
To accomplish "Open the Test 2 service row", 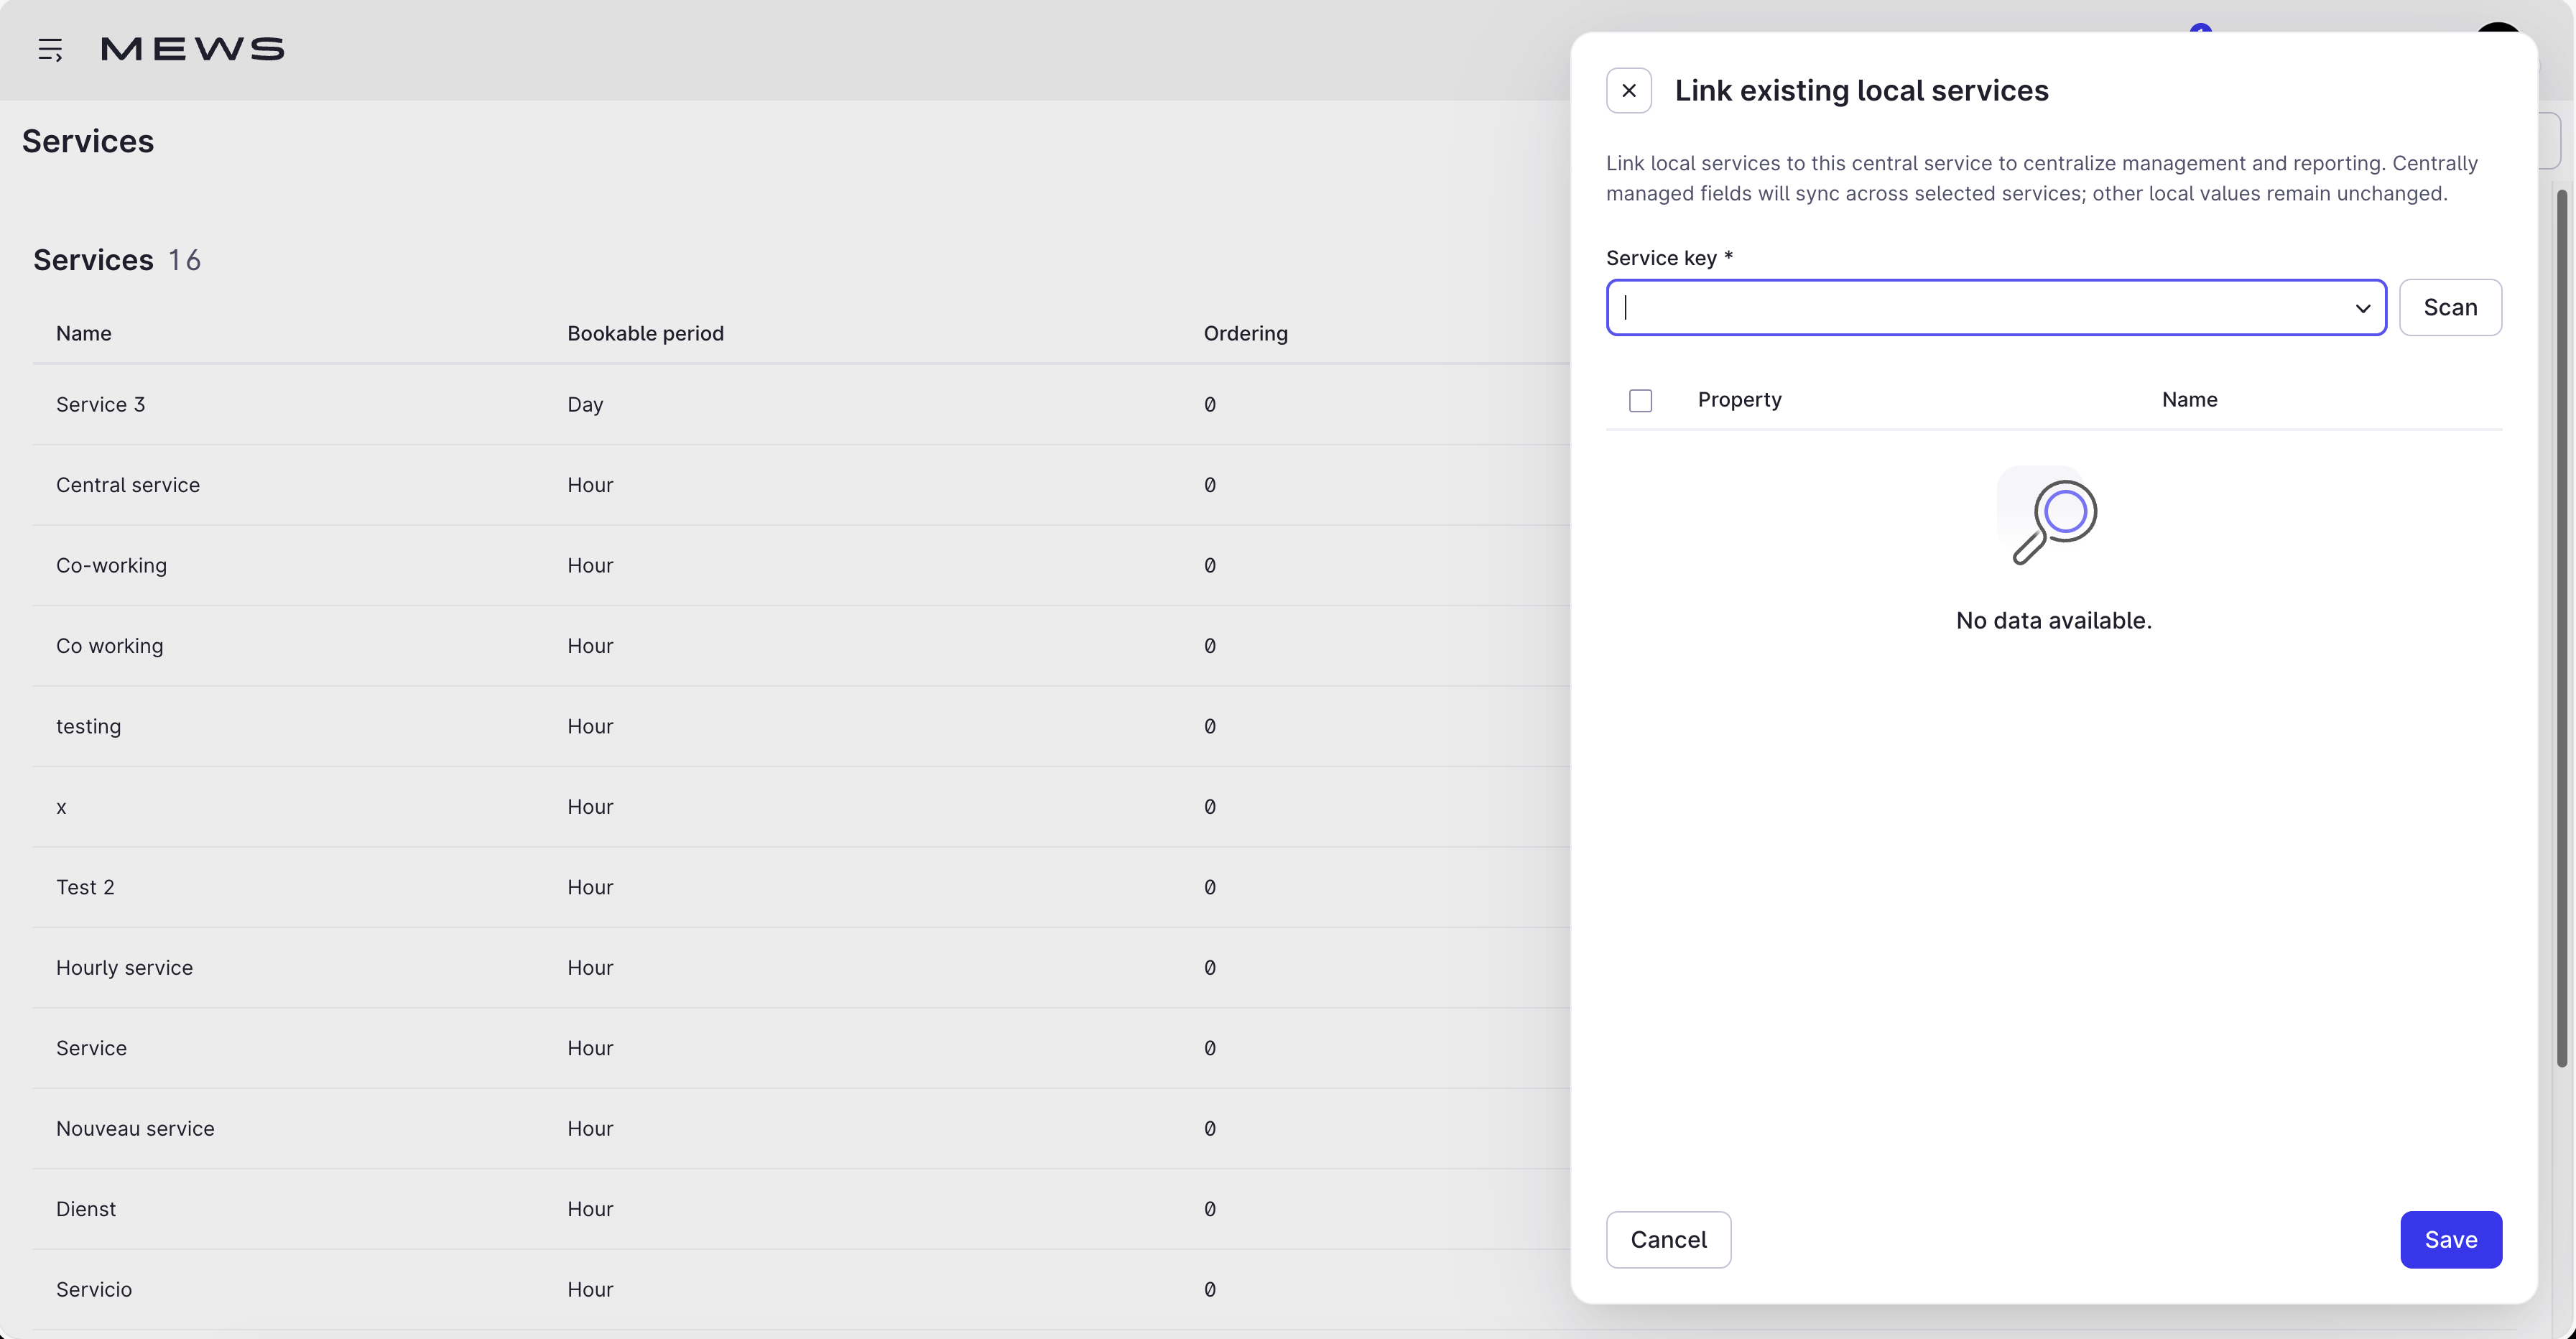I will click(801, 888).
